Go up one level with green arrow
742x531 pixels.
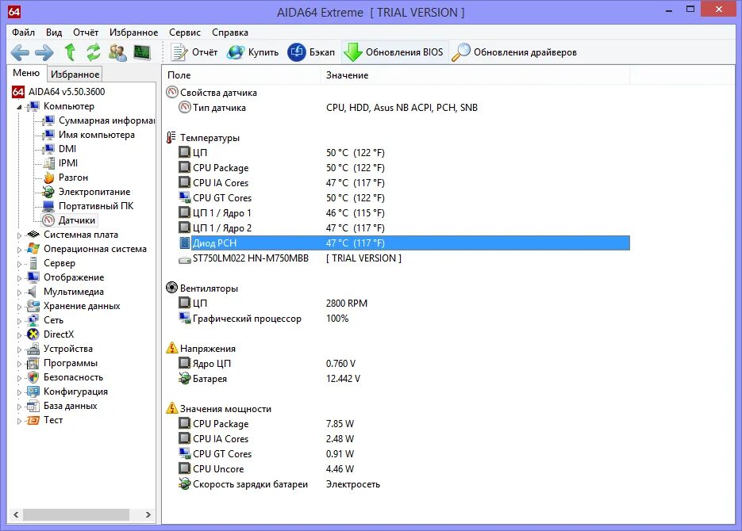click(70, 52)
